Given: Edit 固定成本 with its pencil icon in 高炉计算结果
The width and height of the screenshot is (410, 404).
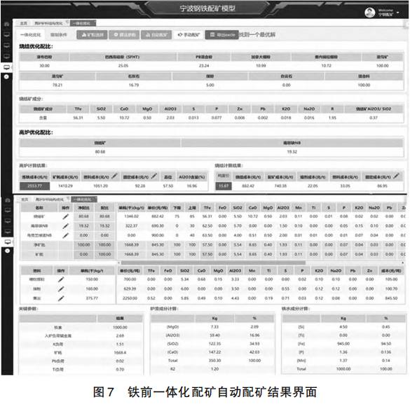Looking at the screenshot, I should (154, 176).
